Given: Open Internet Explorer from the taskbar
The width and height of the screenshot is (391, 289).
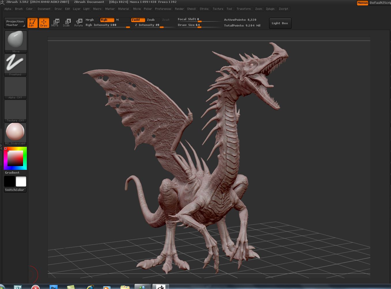Looking at the screenshot, I should point(90,287).
